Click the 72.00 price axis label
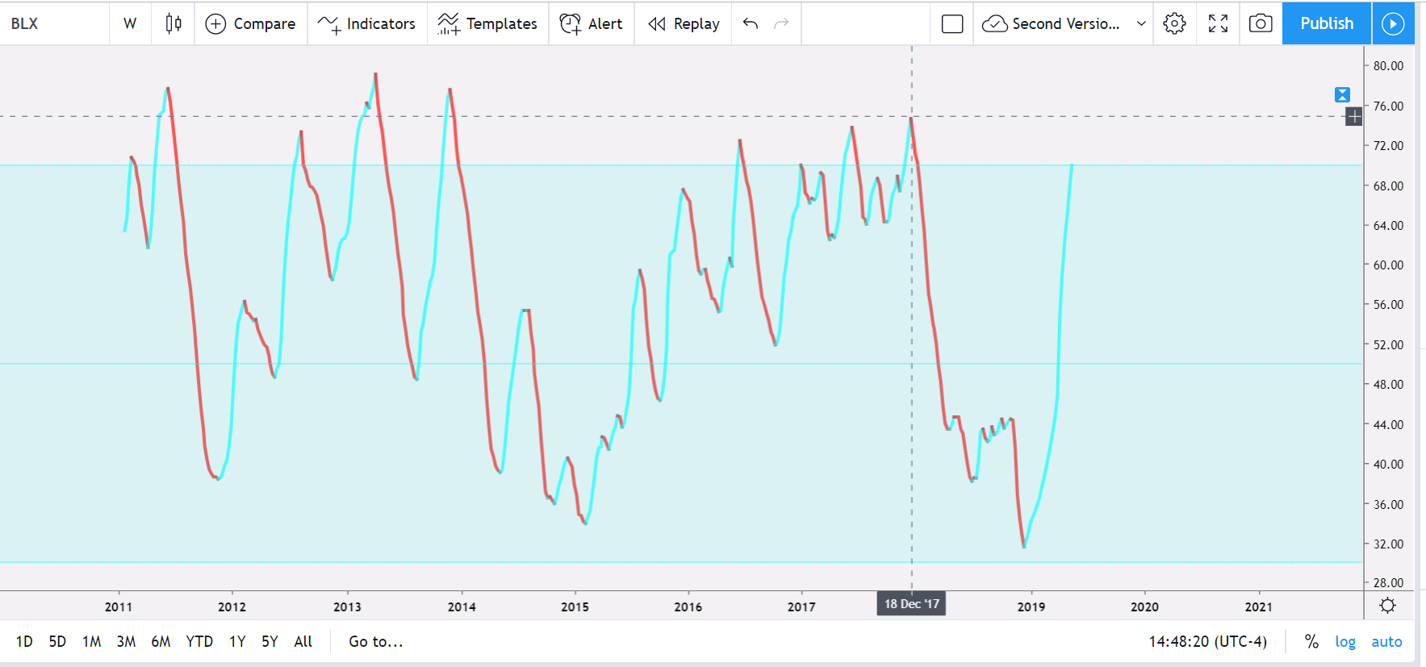 1388,146
